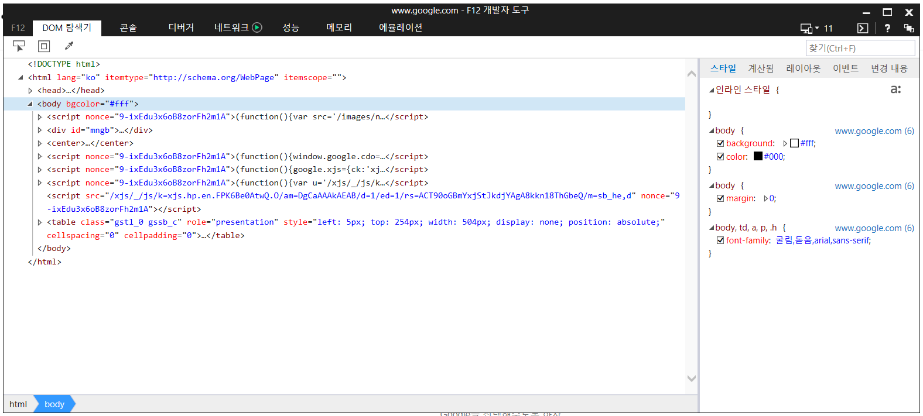923x416 pixels.
Task: Select the 이벤트 pane tab
Action: click(x=846, y=68)
